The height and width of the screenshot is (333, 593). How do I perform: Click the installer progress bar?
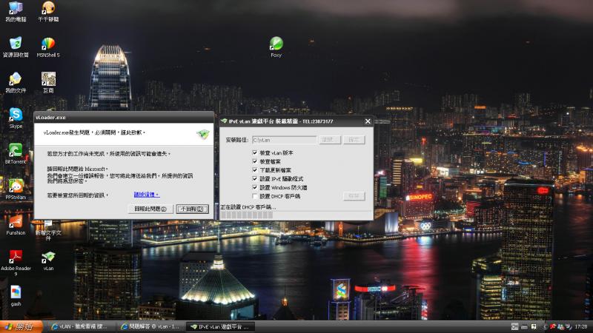point(295,215)
